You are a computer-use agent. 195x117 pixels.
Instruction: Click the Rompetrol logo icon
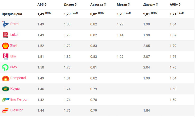tap(6, 78)
